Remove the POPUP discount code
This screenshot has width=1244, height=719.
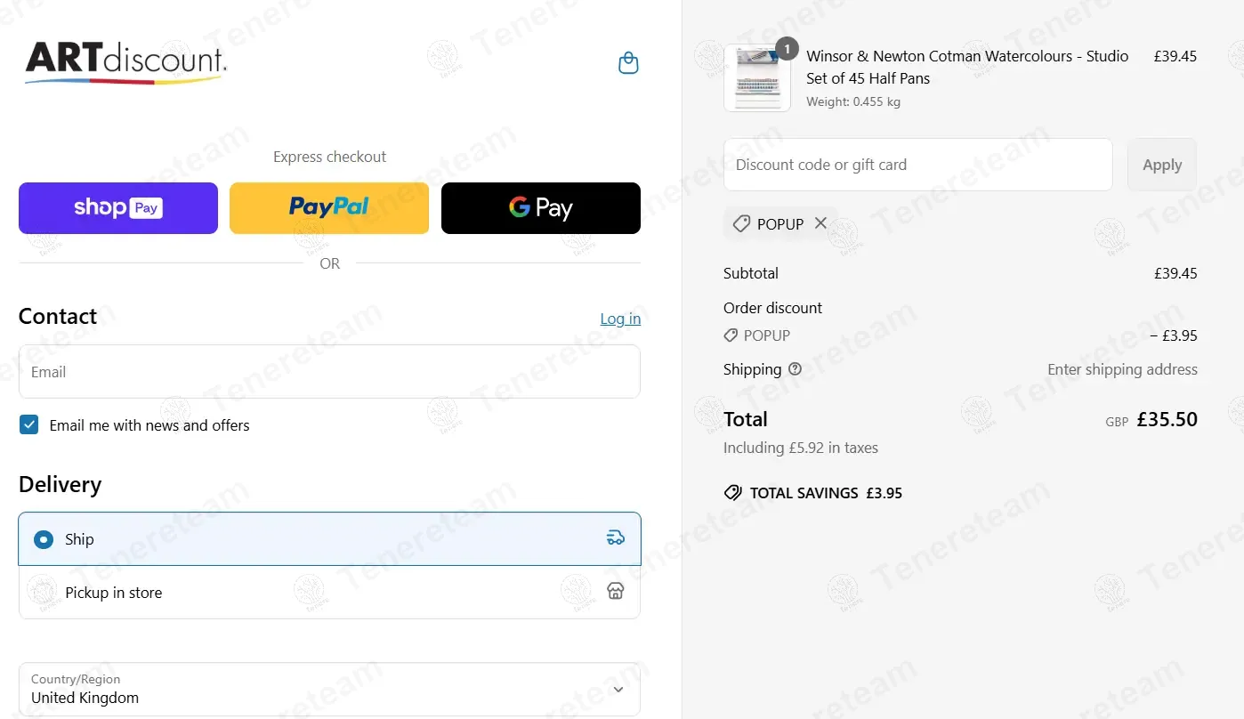point(820,223)
